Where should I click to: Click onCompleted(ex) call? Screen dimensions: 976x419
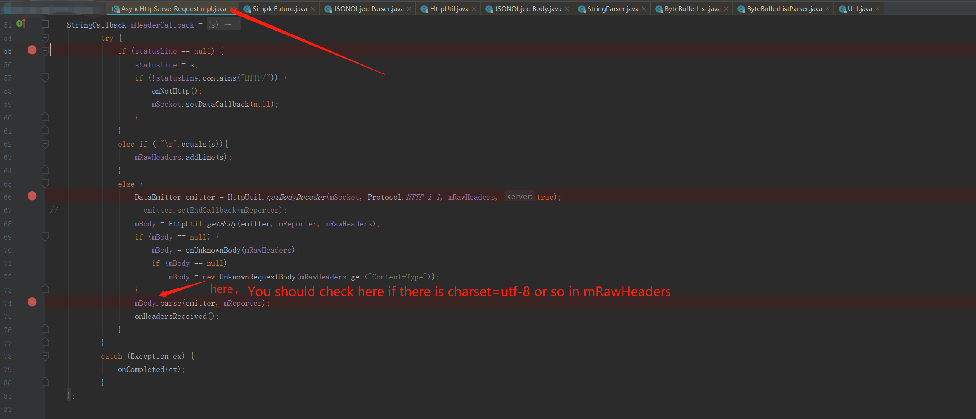[x=149, y=369]
